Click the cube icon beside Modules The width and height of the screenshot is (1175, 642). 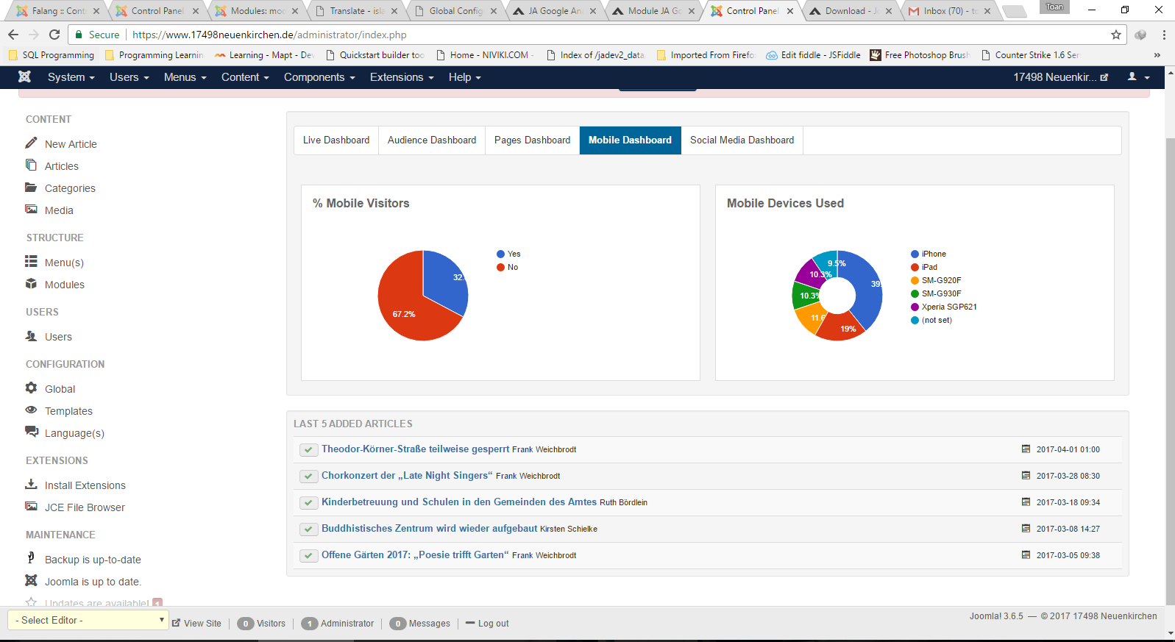tap(31, 283)
